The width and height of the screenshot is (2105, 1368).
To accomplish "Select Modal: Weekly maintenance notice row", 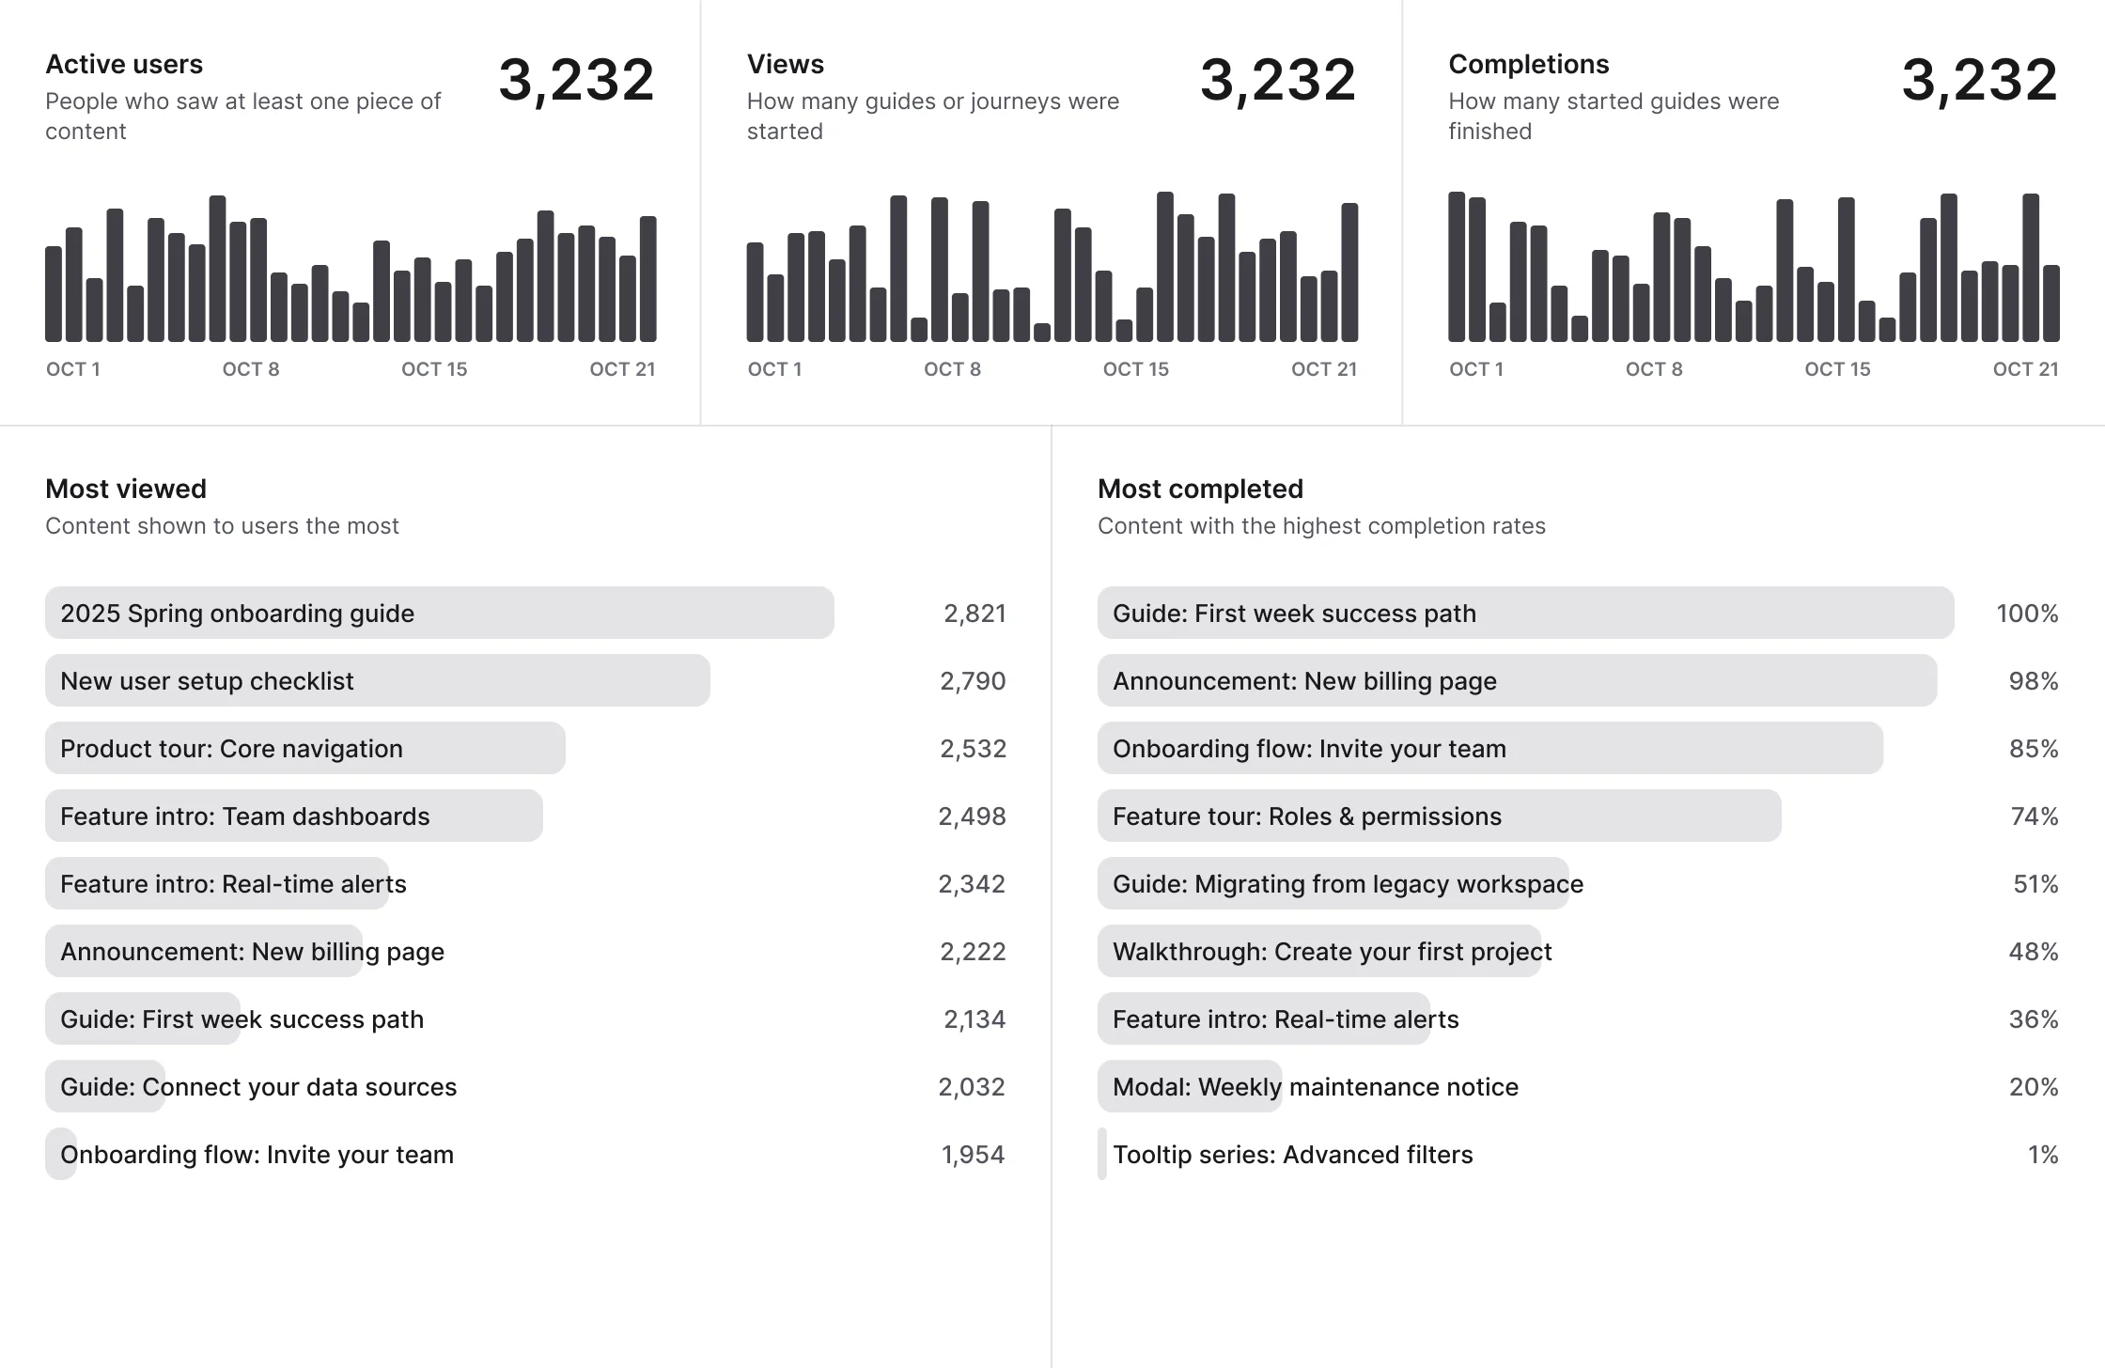I will (1315, 1087).
